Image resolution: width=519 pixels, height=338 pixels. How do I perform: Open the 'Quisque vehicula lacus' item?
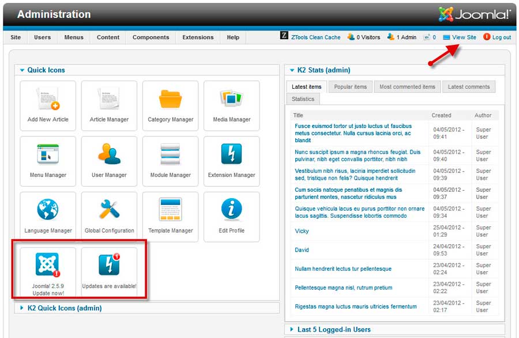359,212
